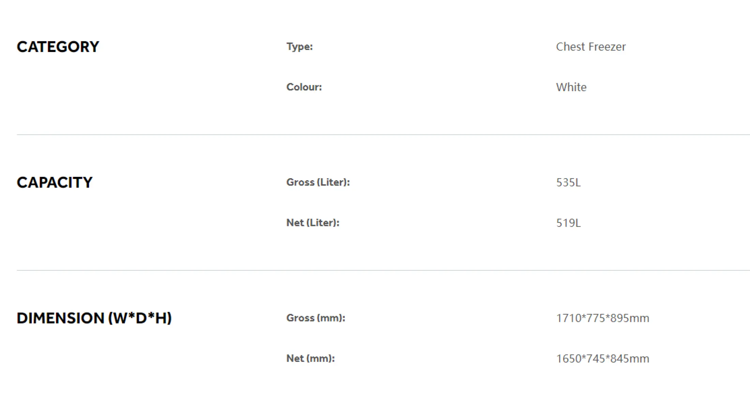Select the Gross (mm): label
750x401 pixels.
316,318
